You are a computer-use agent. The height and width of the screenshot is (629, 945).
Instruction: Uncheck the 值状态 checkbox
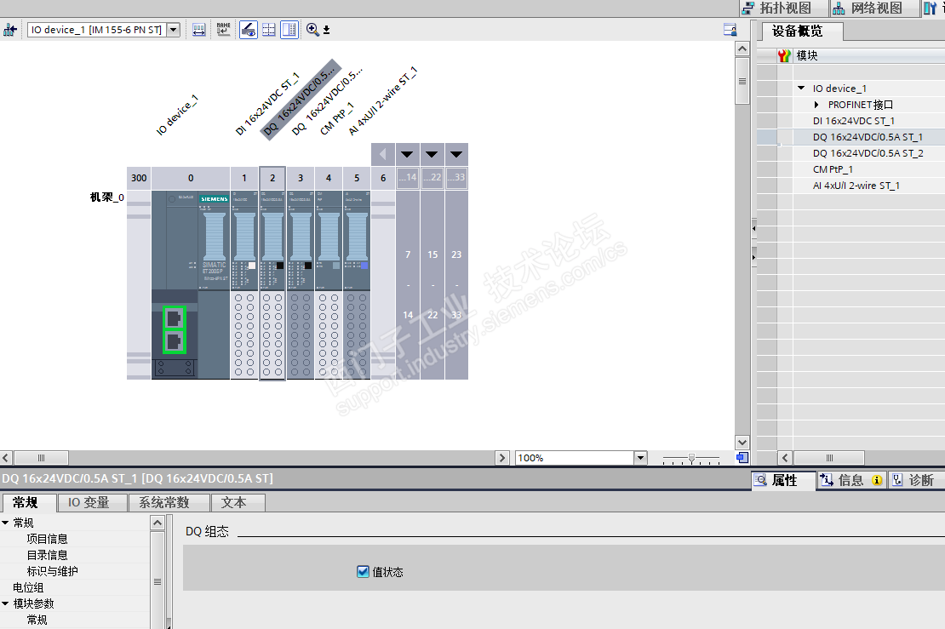pyautogui.click(x=364, y=572)
